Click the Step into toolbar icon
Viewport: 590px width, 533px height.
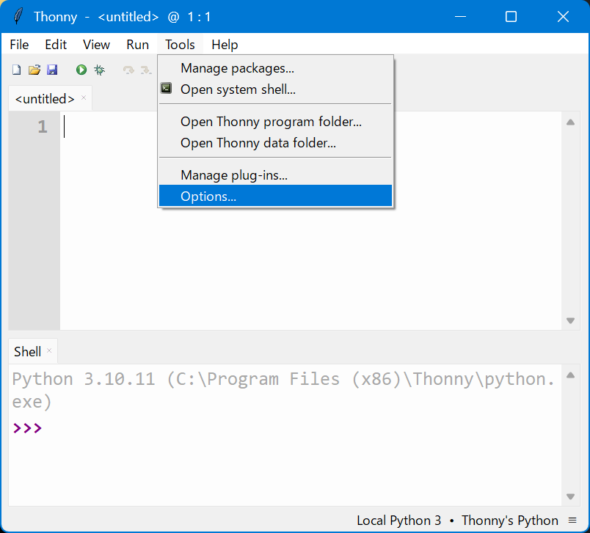145,70
